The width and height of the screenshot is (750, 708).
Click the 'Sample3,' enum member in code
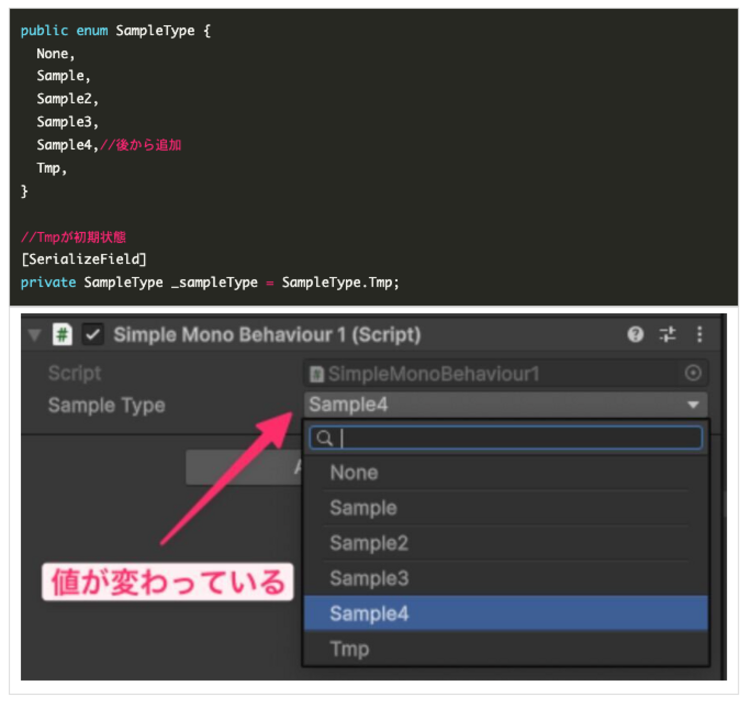pos(67,122)
